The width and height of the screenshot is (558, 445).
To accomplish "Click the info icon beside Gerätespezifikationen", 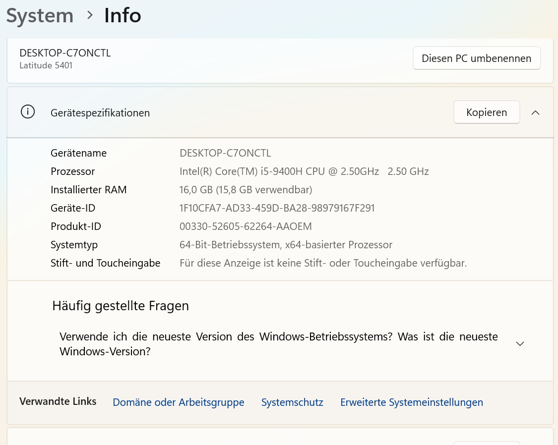I will [x=28, y=112].
